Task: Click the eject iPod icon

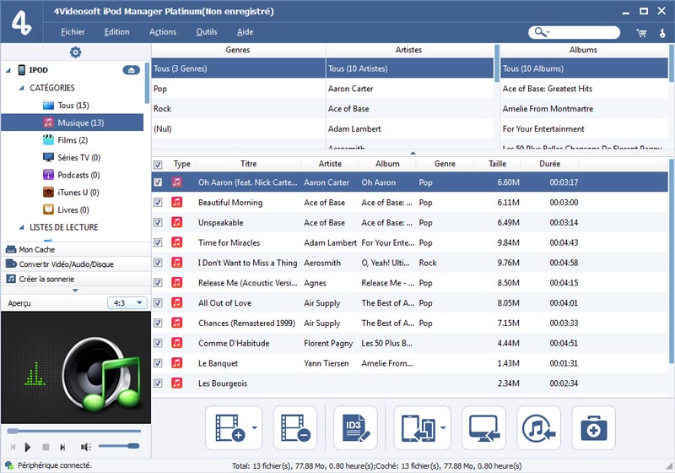Action: click(x=131, y=70)
